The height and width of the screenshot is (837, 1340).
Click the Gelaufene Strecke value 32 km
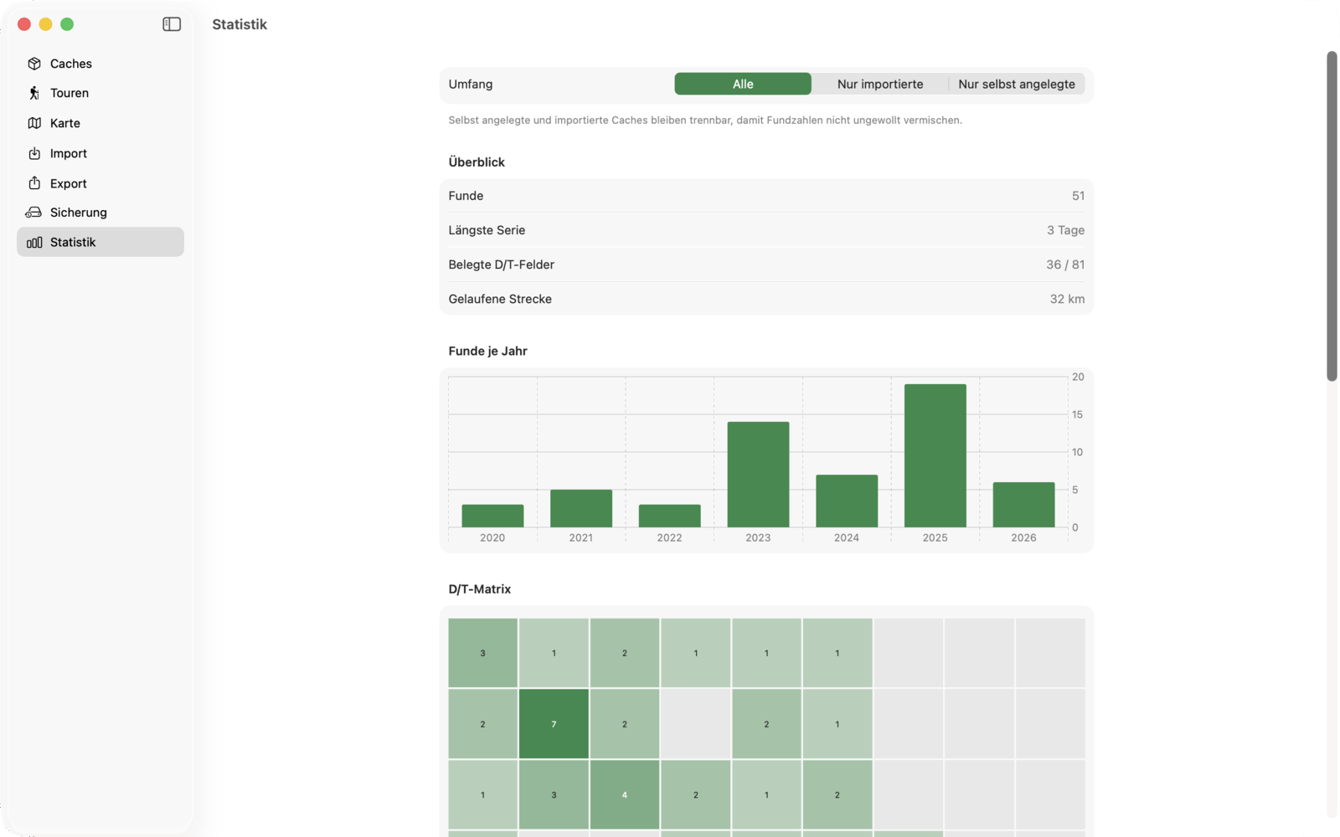(1067, 299)
